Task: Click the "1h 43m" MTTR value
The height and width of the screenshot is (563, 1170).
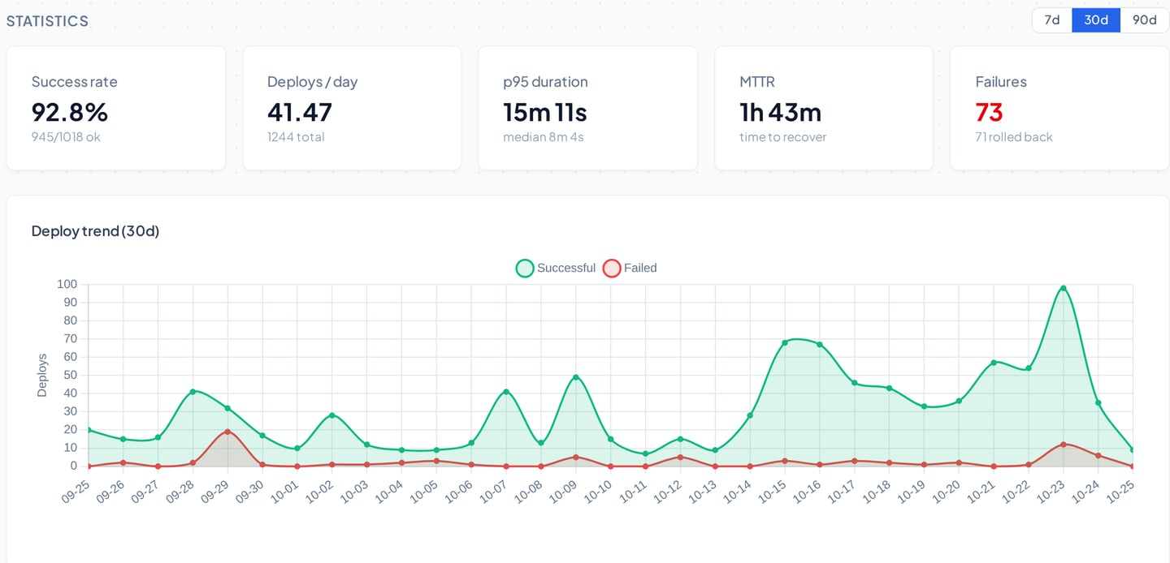Action: pyautogui.click(x=781, y=112)
